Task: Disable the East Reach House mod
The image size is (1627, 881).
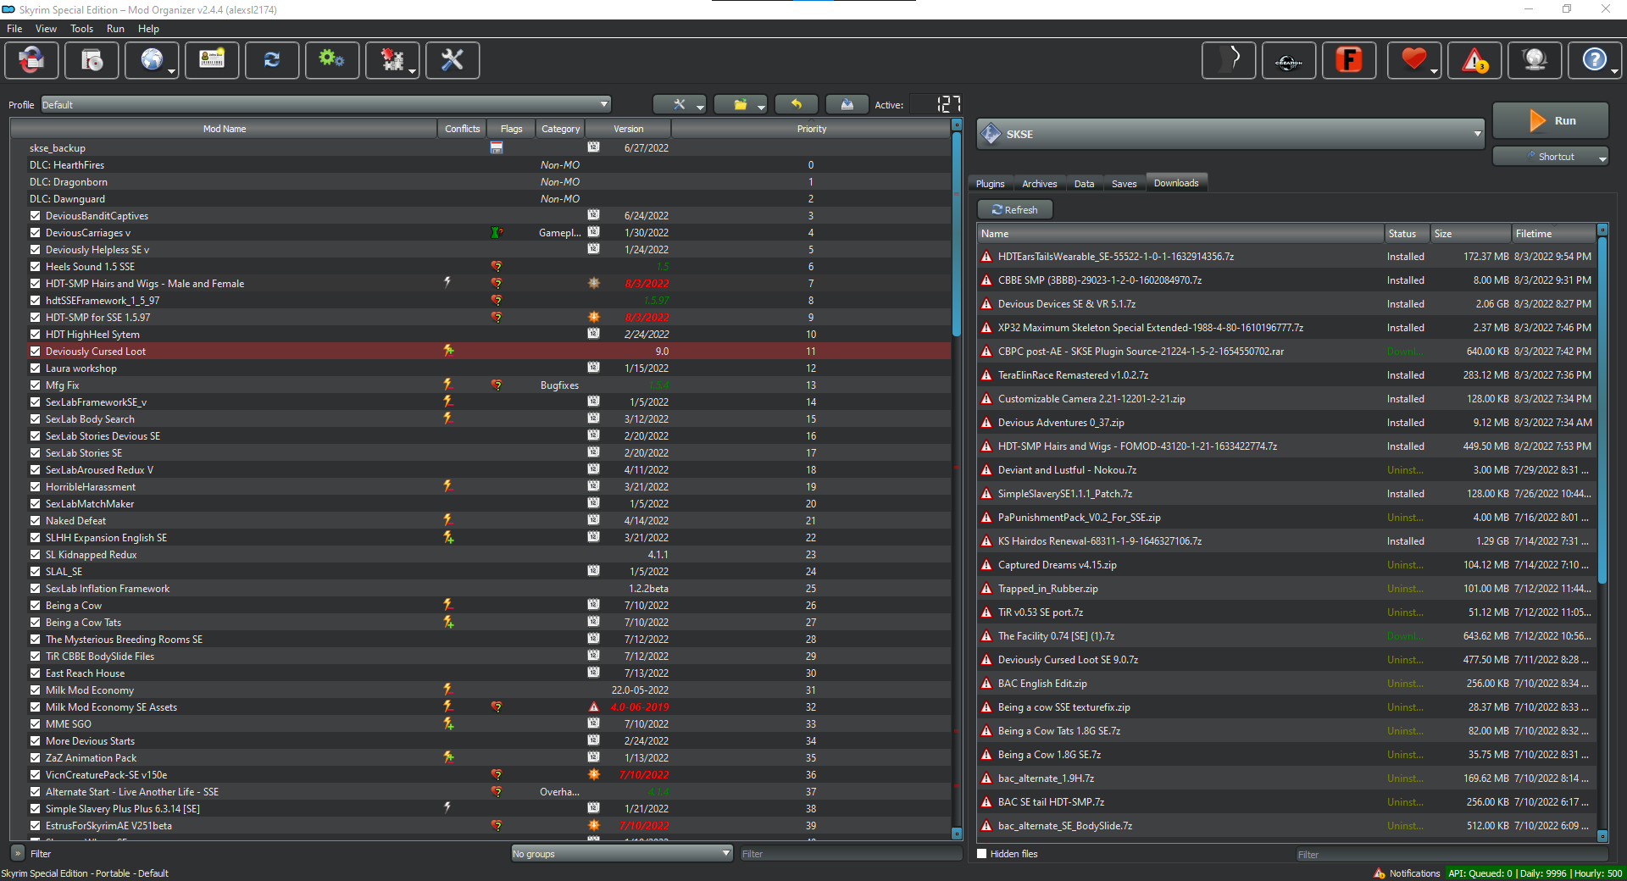Action: [x=36, y=673]
